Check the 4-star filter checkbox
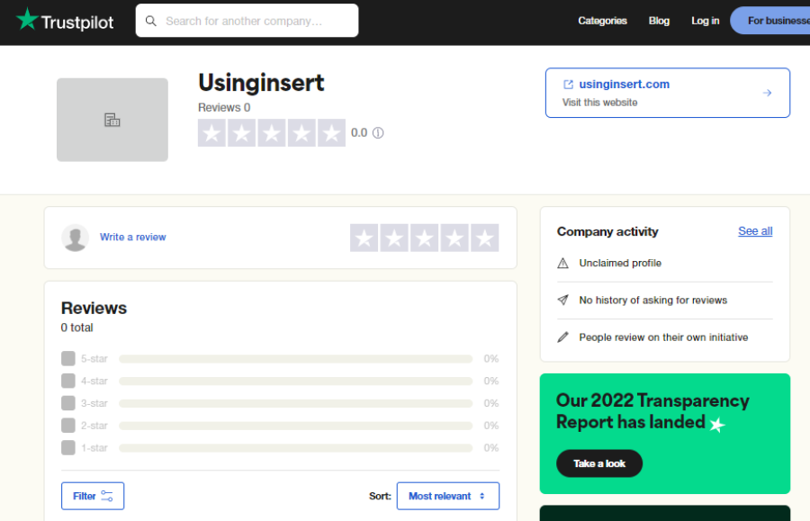 68,381
